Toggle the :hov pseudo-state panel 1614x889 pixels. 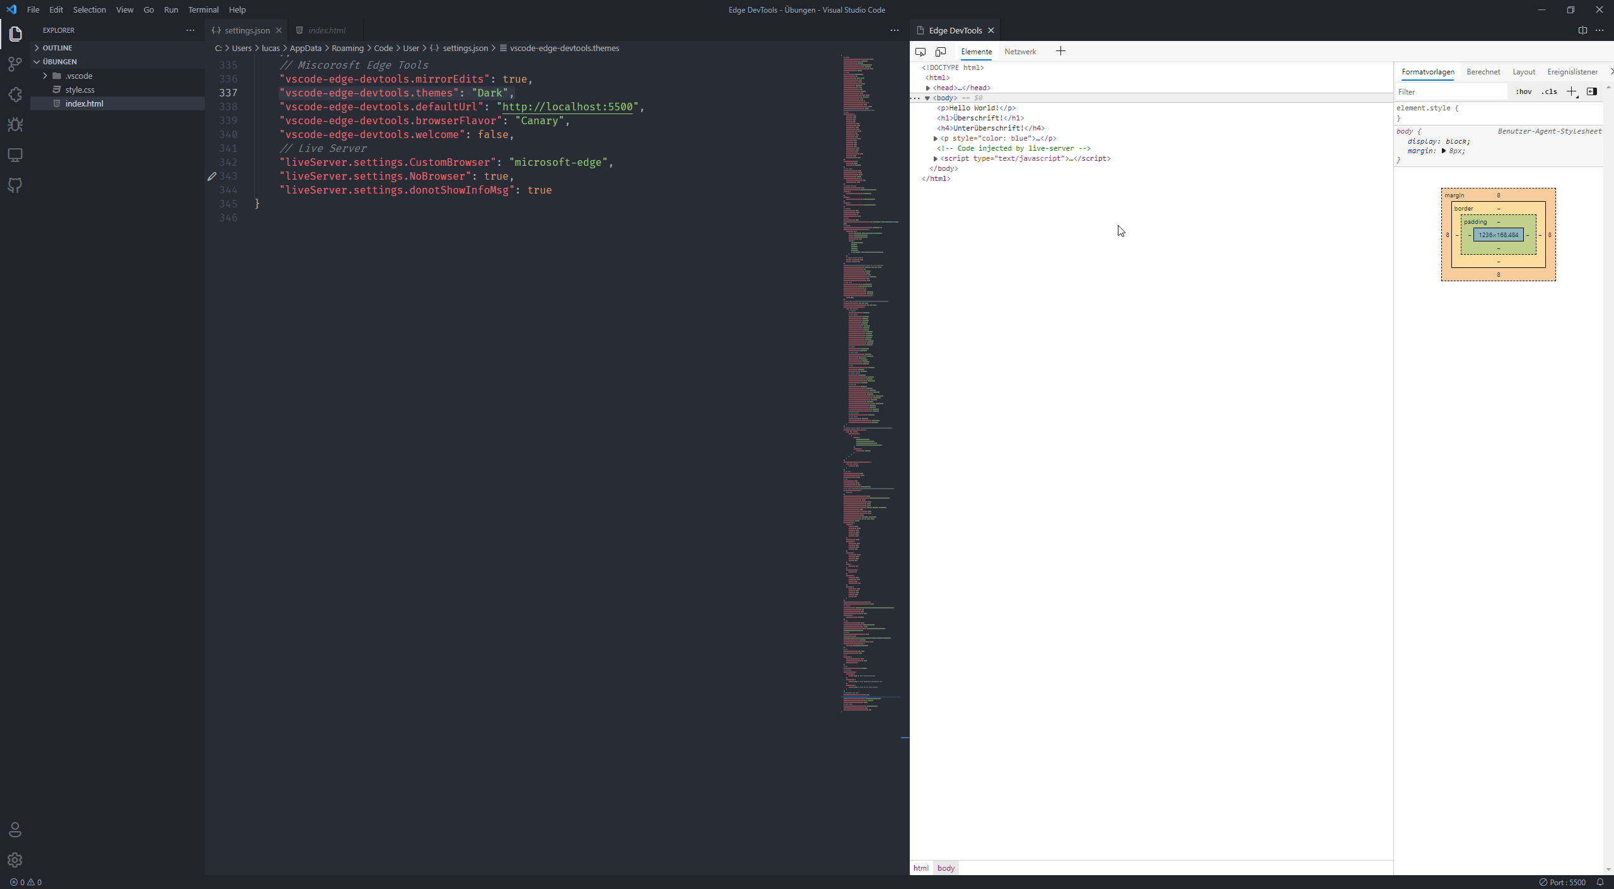point(1524,91)
